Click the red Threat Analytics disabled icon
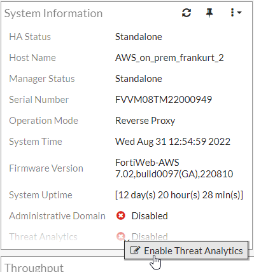This screenshot has height=272, width=254. [121, 236]
